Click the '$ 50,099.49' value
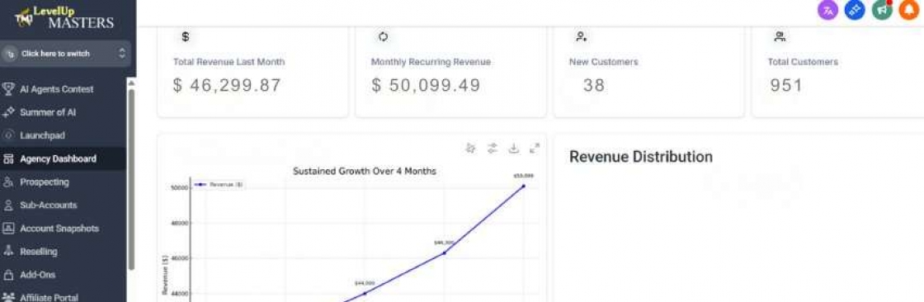The width and height of the screenshot is (924, 302). (x=426, y=86)
